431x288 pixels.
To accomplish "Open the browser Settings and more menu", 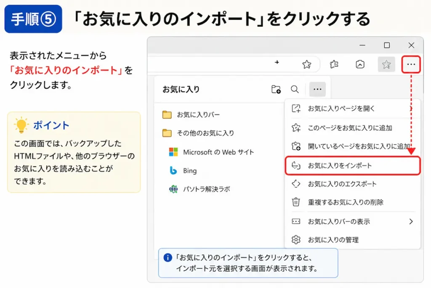I will (411, 65).
